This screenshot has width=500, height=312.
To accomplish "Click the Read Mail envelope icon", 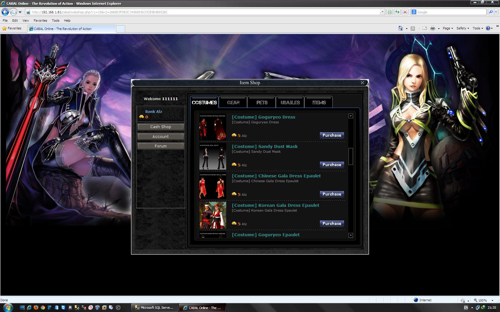I will pos(425,28).
